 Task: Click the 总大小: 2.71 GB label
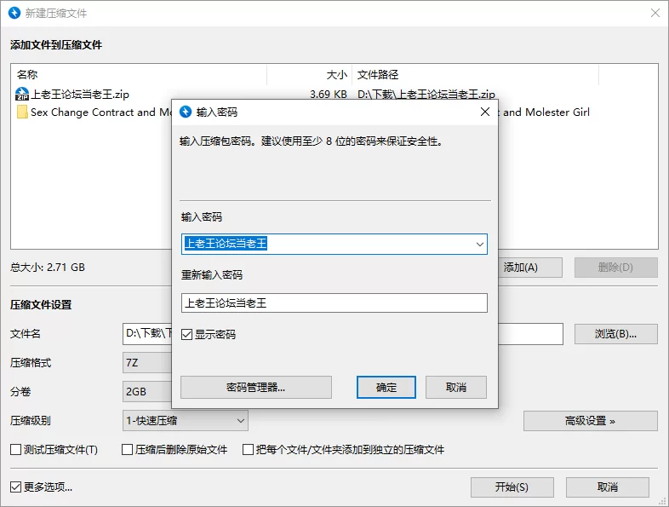(48, 268)
